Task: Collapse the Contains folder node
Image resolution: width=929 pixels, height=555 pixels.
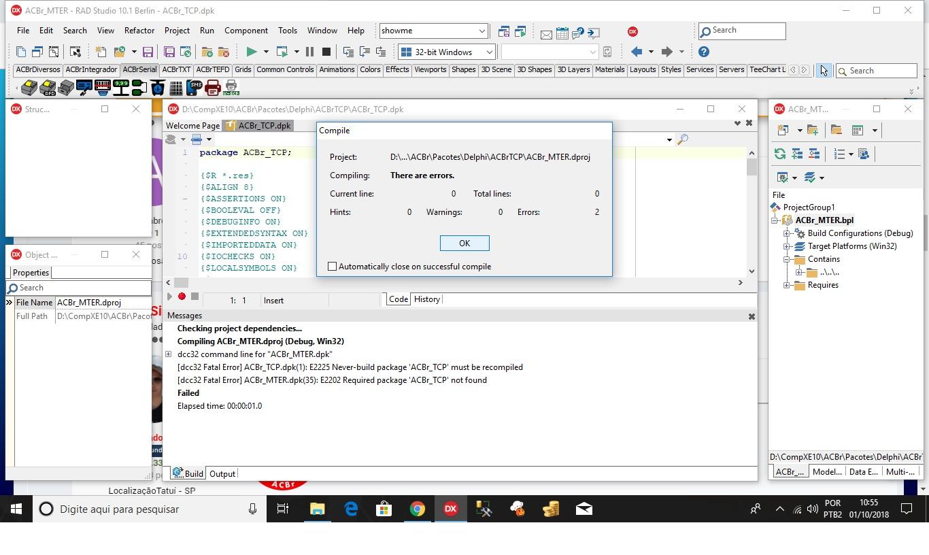Action: click(787, 259)
